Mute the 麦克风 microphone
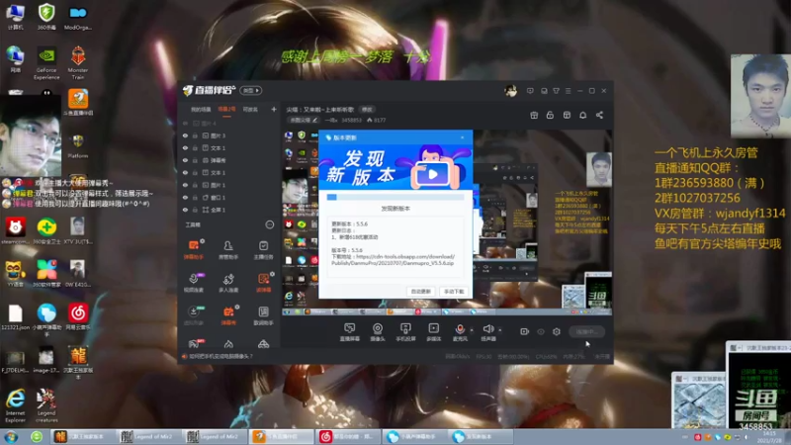The width and height of the screenshot is (791, 445). tap(460, 330)
